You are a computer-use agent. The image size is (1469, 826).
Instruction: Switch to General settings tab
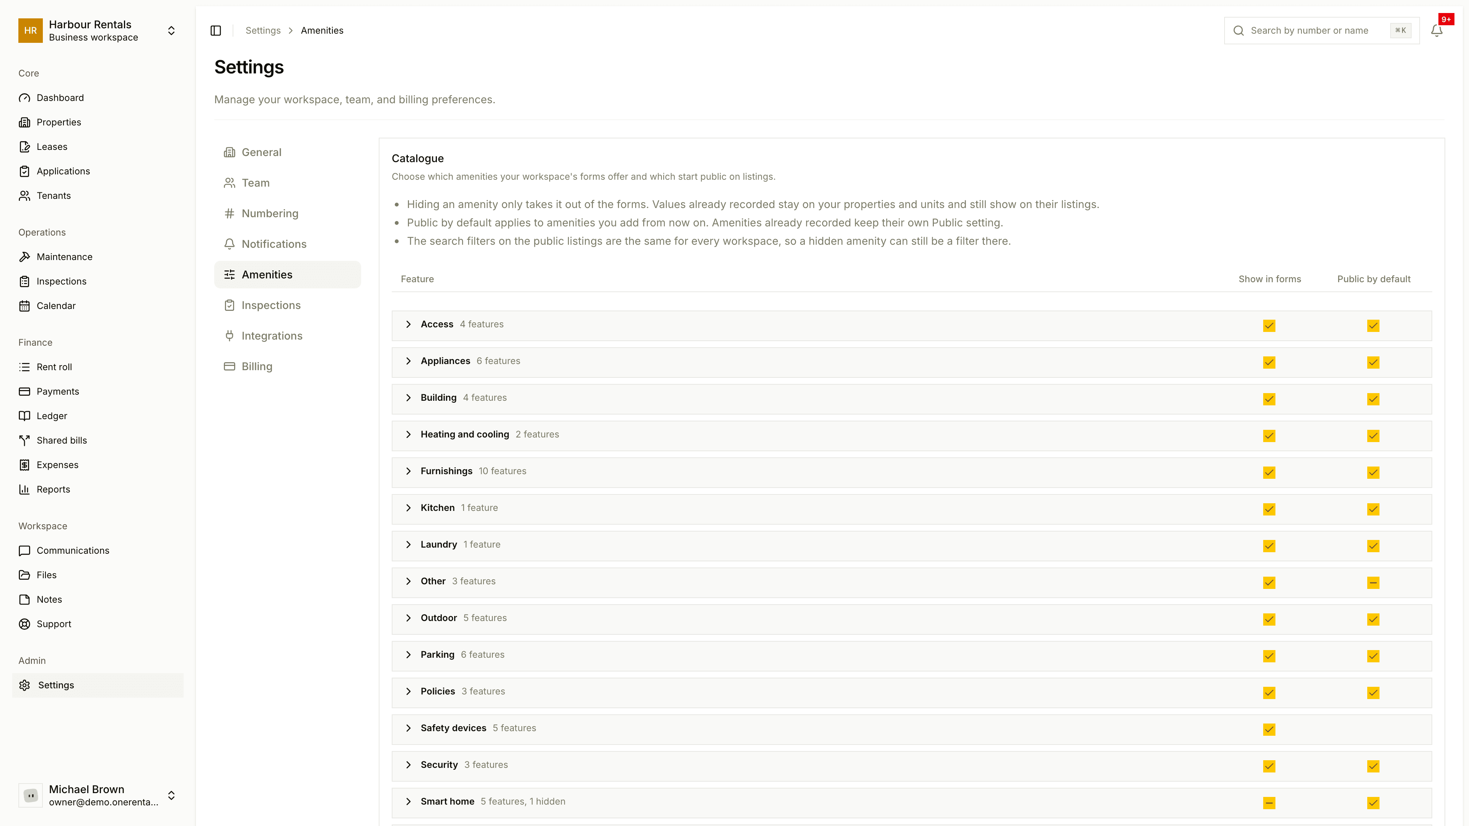click(287, 152)
